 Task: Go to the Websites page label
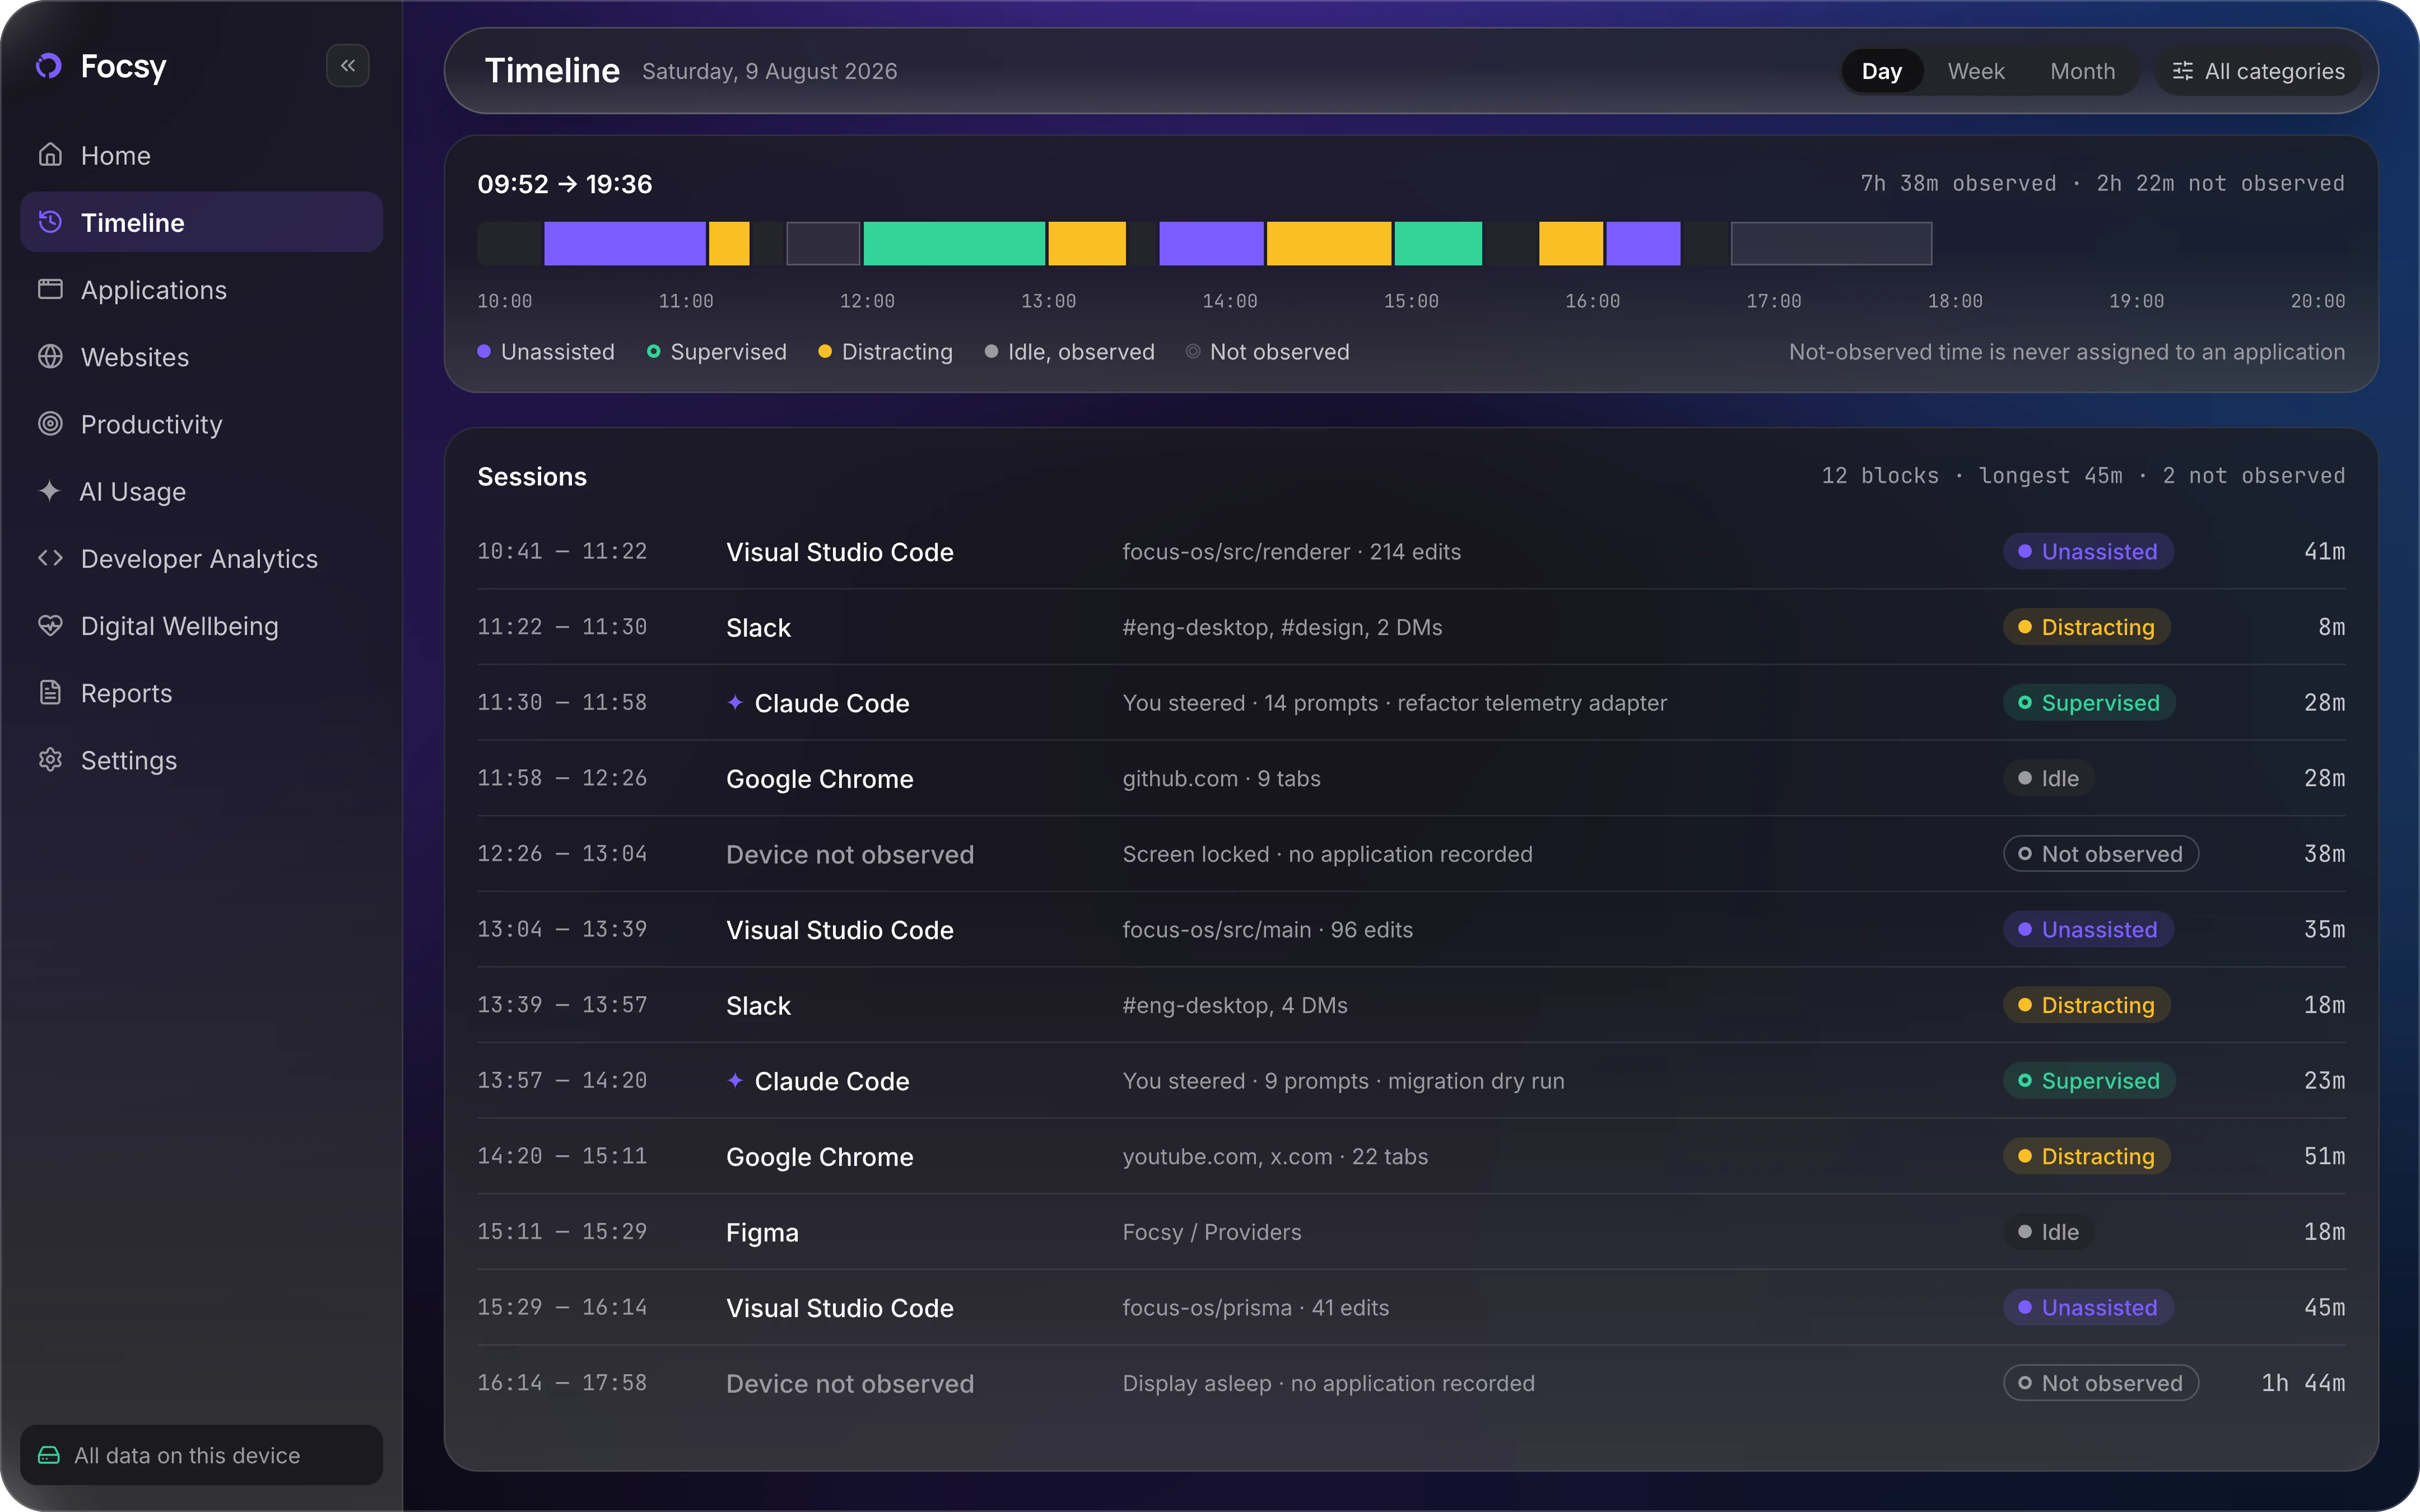tap(135, 357)
